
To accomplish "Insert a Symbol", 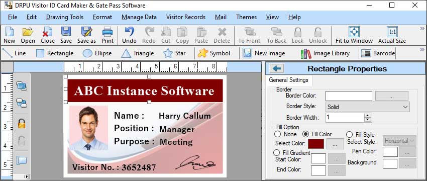I will 214,53.
